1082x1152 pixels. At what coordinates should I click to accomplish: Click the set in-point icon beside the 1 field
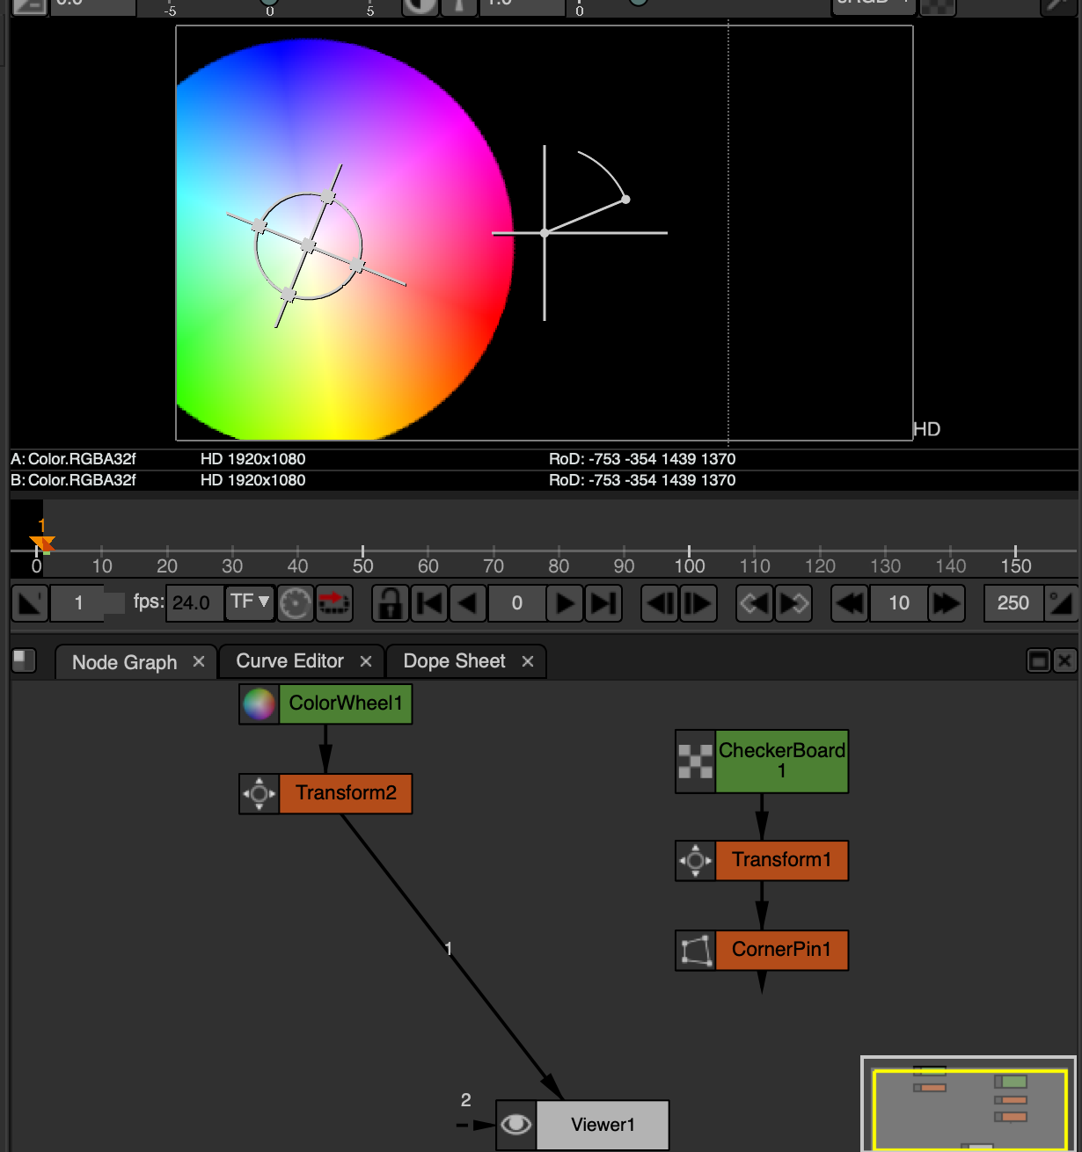[x=30, y=603]
